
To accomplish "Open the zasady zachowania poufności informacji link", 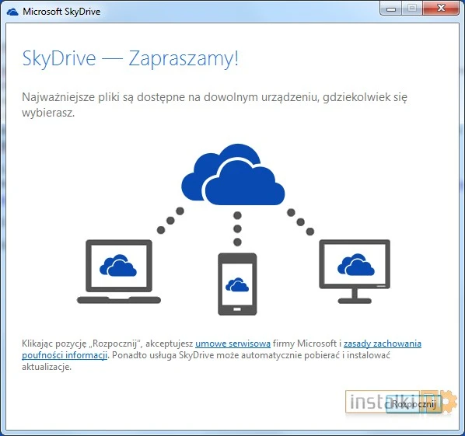I will click(x=383, y=344).
